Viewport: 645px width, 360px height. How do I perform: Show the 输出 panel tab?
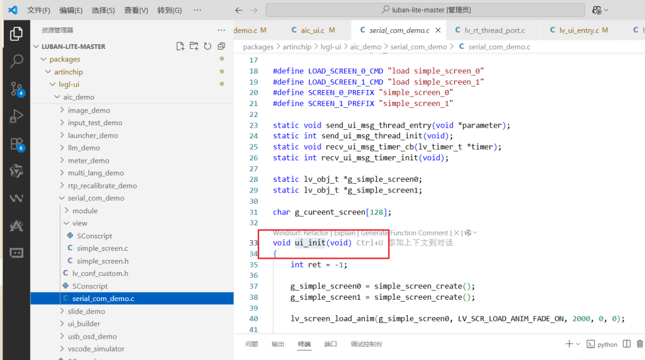click(278, 344)
